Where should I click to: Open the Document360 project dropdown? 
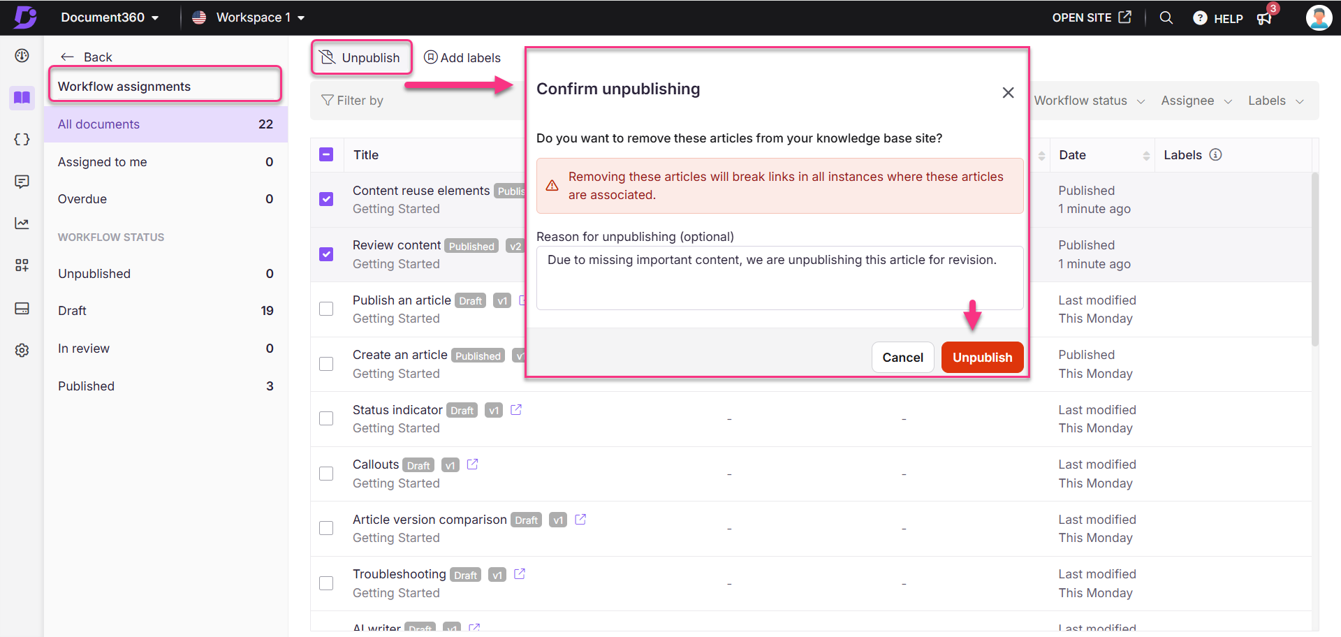coord(110,17)
